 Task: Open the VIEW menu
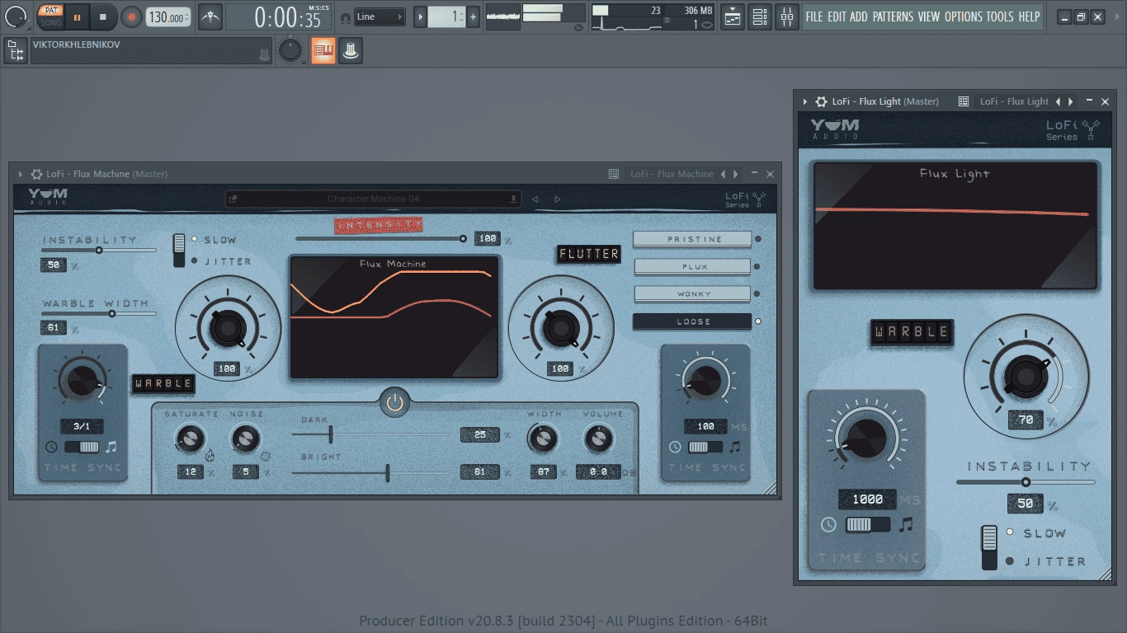929,16
